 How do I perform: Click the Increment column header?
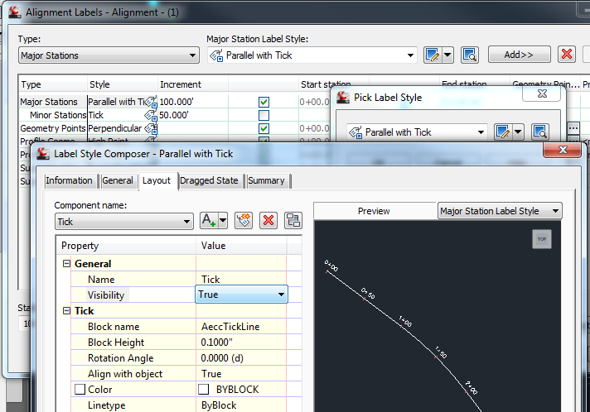(192, 84)
